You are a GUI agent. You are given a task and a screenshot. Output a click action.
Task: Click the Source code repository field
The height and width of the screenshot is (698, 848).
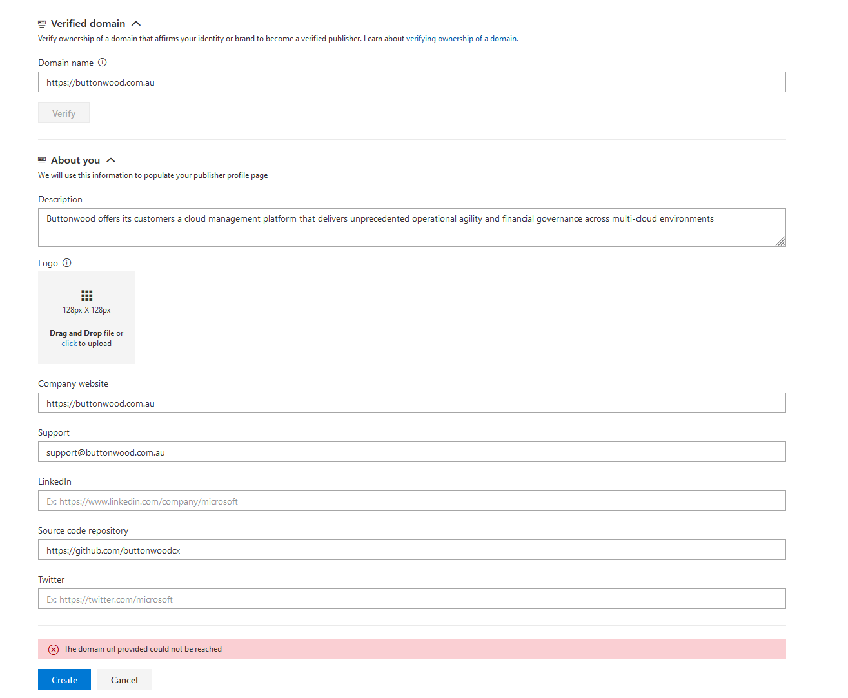click(x=412, y=550)
